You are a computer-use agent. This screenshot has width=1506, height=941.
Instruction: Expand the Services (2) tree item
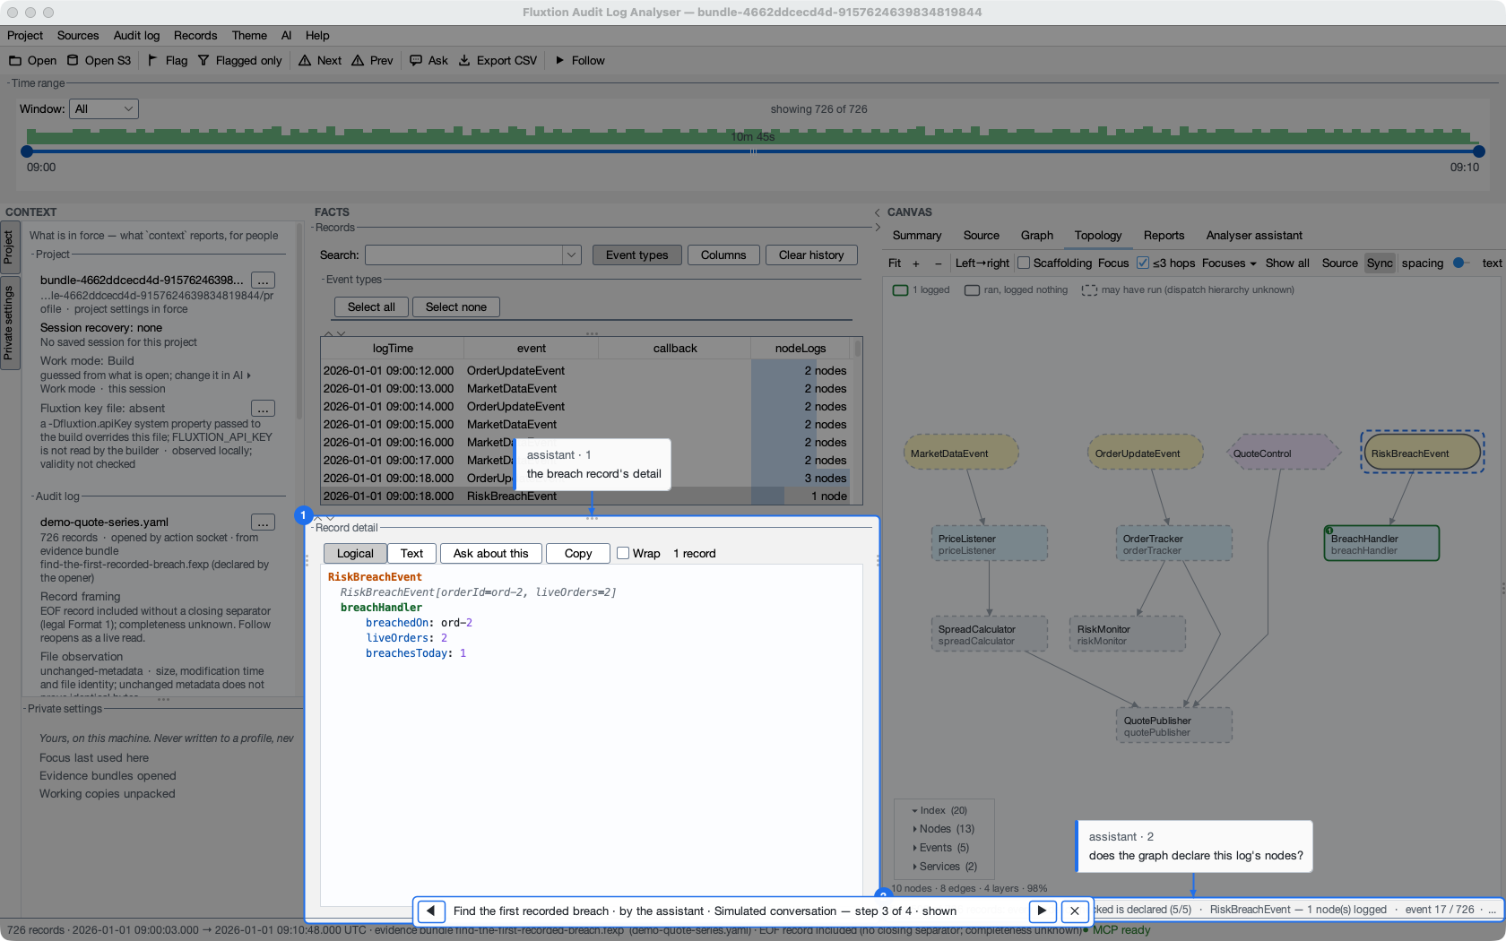coord(914,867)
